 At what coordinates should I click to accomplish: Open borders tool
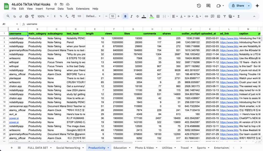pyautogui.click(x=158, y=16)
